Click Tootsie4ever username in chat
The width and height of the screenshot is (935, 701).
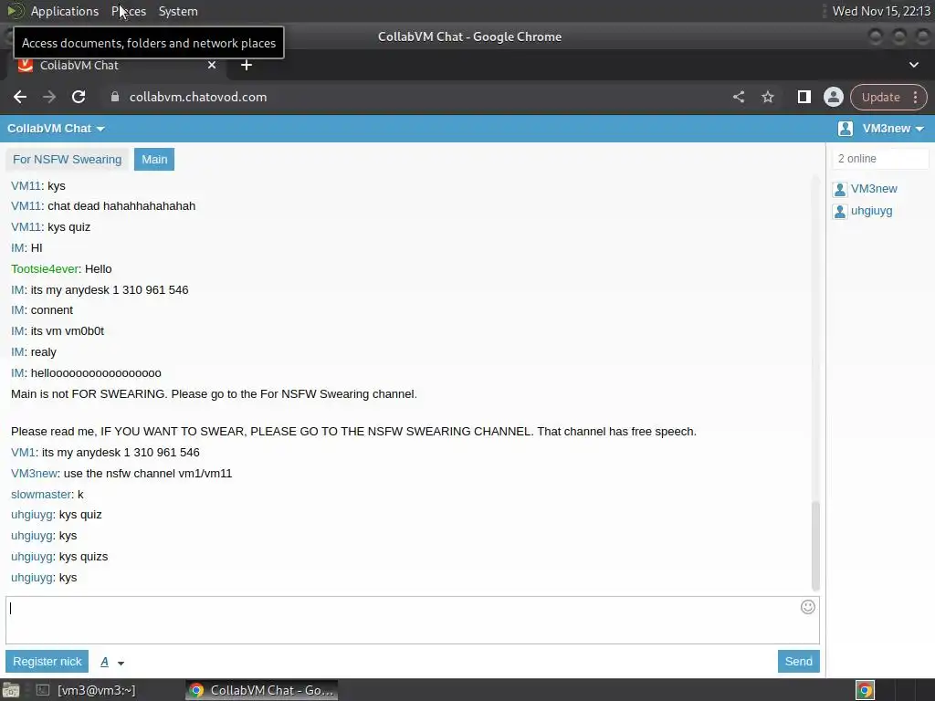coord(45,269)
